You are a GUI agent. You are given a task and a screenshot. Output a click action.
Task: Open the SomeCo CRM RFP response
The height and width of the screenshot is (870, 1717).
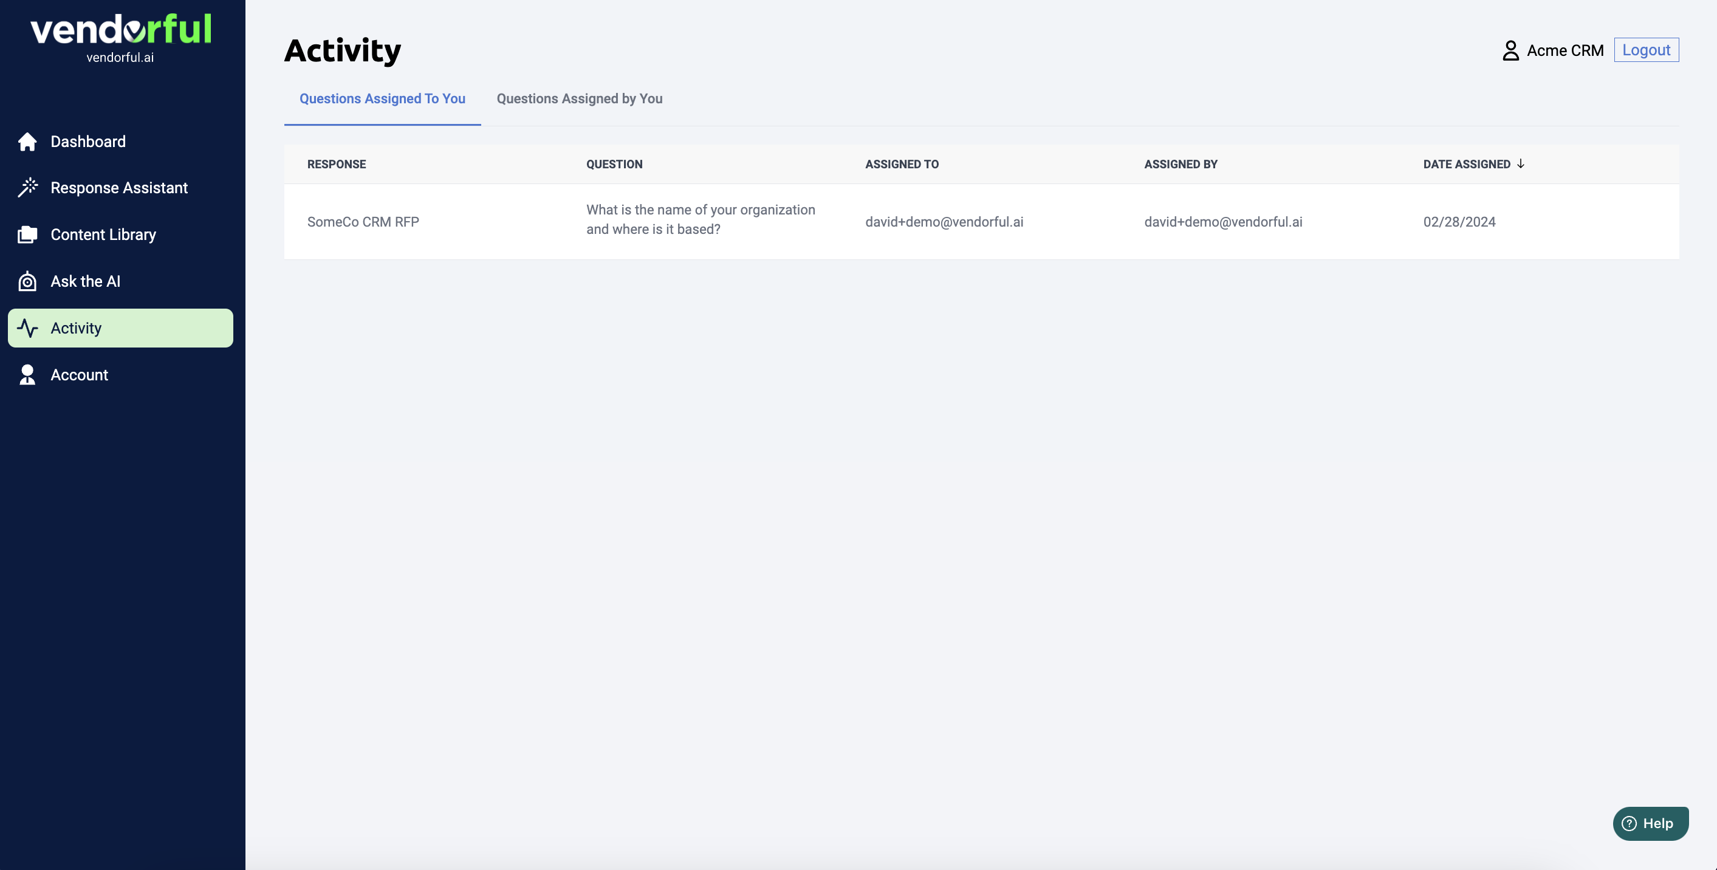363,222
